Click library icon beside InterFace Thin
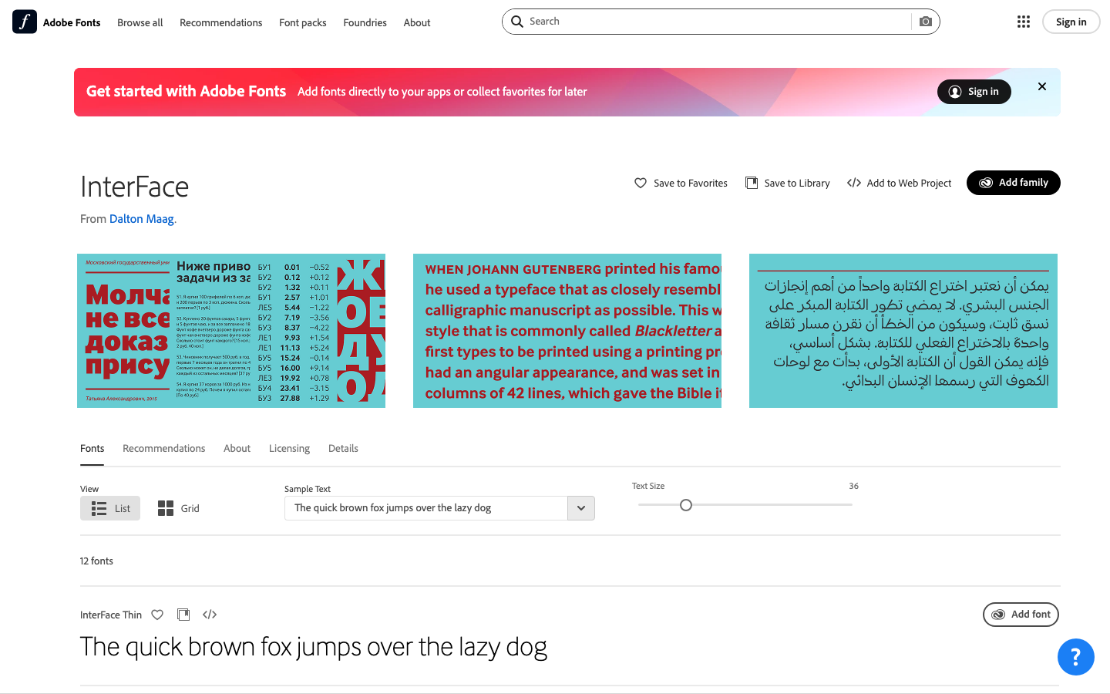The height and width of the screenshot is (694, 1110). click(183, 615)
